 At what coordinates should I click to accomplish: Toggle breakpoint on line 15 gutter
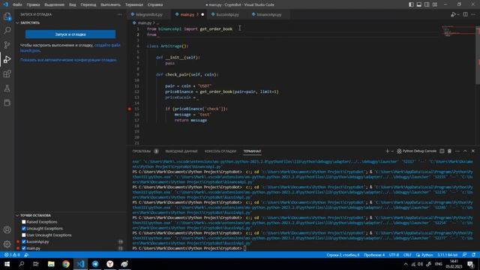click(130, 109)
